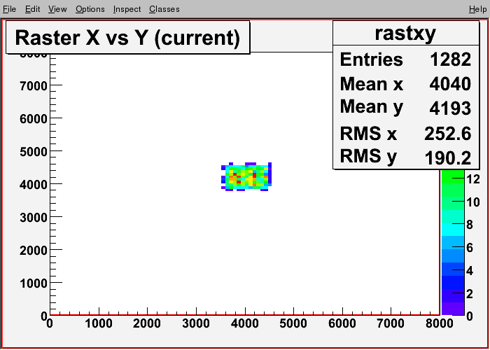This screenshot has width=490, height=350.
Task: Open the Options menu
Action: (x=90, y=9)
